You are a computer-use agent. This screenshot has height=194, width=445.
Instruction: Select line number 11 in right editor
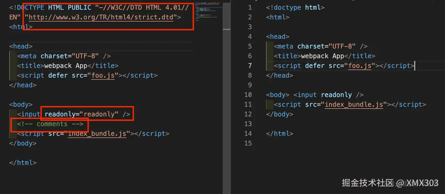coord(248,104)
